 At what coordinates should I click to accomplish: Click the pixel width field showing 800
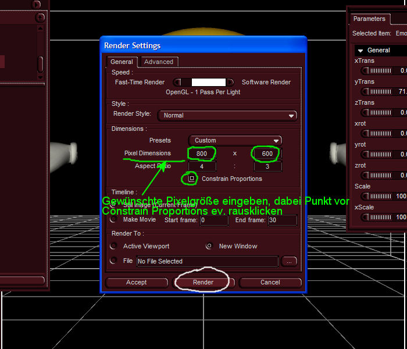coord(202,154)
